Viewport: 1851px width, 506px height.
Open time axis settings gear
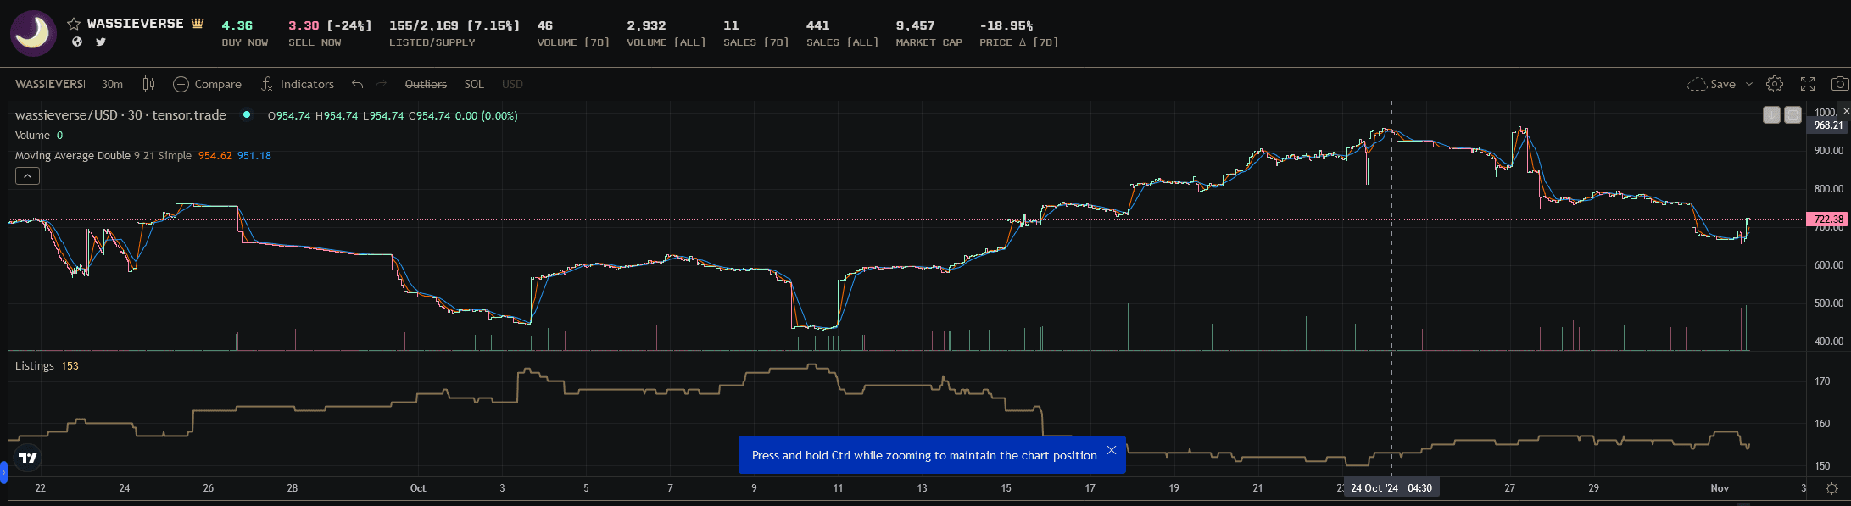coord(1831,488)
